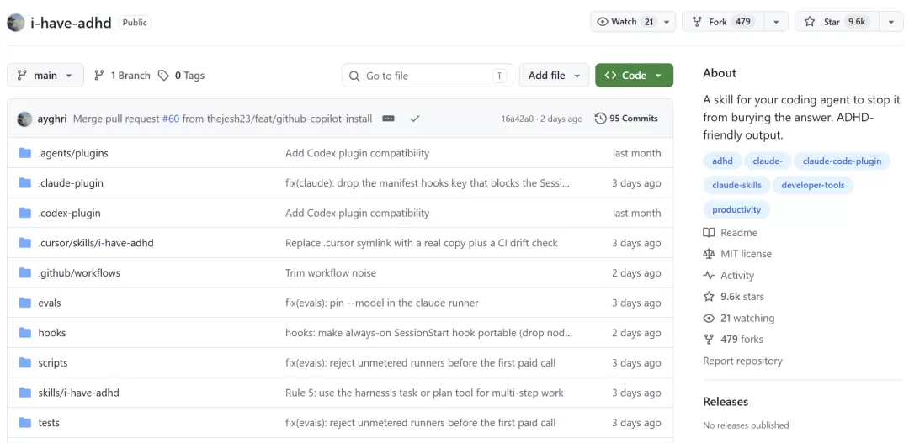The width and height of the screenshot is (909, 443).
Task: Star the repository with the Star button
Action: point(837,22)
